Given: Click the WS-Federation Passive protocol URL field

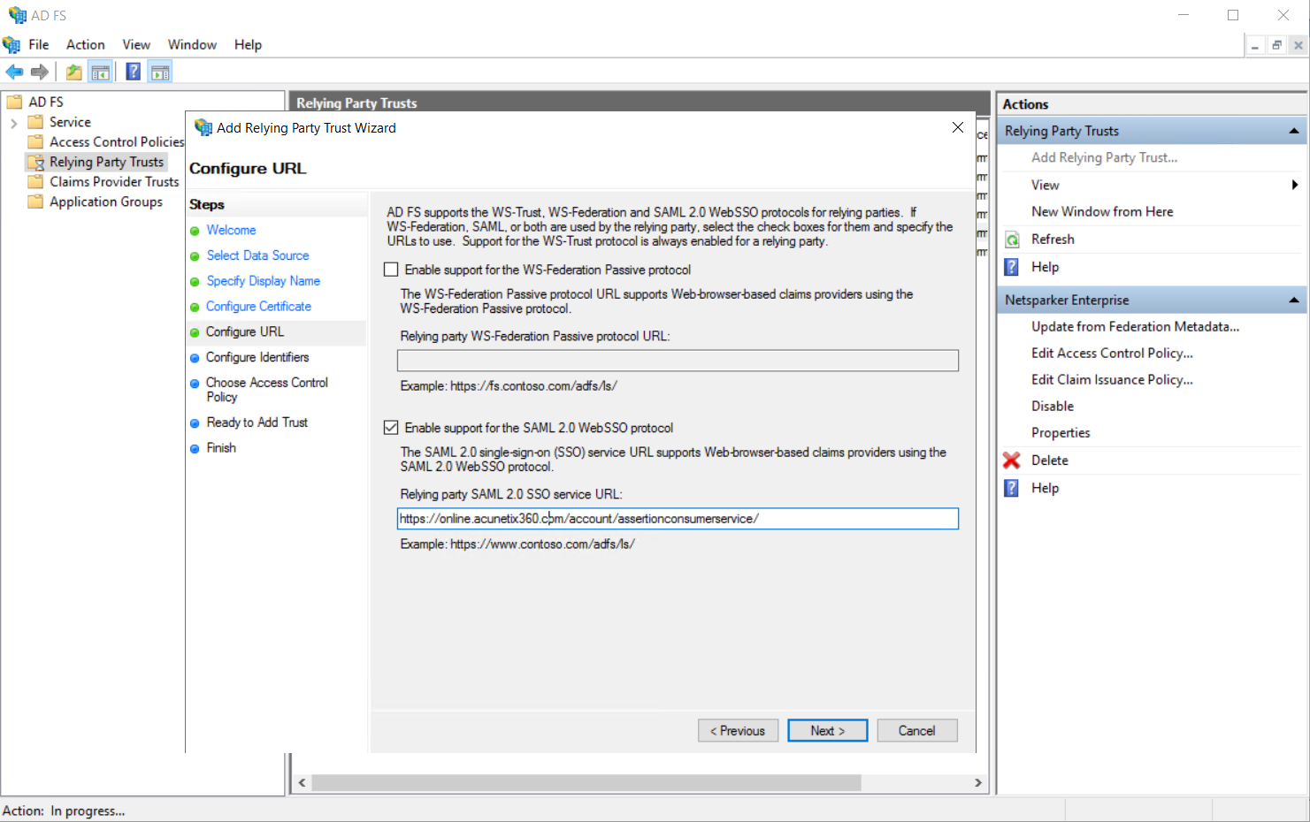Looking at the screenshot, I should [678, 361].
